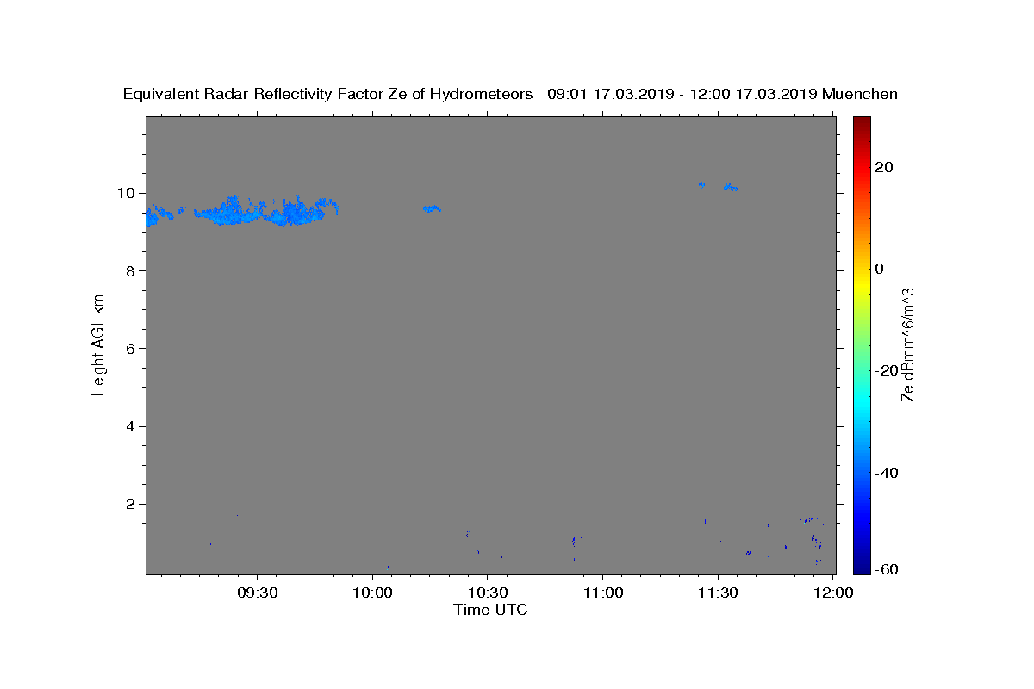Screen dimensions: 1034x689
Task: Click the 10:30 time tick label
Action: tap(488, 593)
